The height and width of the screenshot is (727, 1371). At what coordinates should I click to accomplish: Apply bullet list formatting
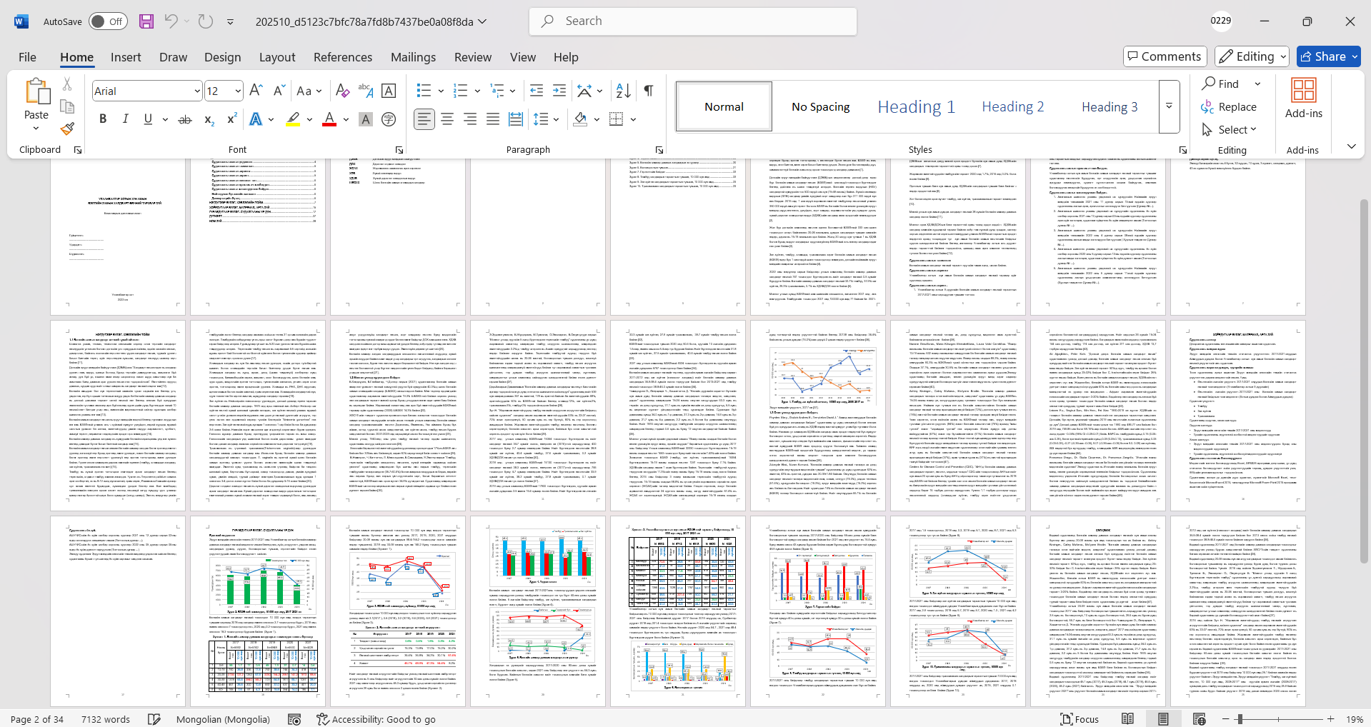click(424, 91)
